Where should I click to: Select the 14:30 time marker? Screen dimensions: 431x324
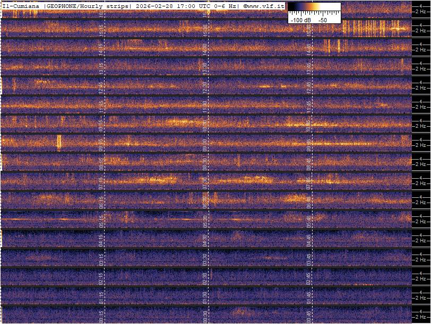coord(205,49)
